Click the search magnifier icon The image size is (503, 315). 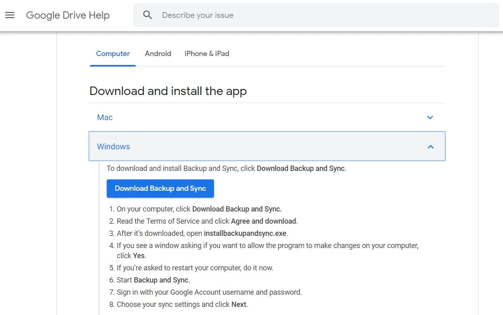pyautogui.click(x=147, y=15)
